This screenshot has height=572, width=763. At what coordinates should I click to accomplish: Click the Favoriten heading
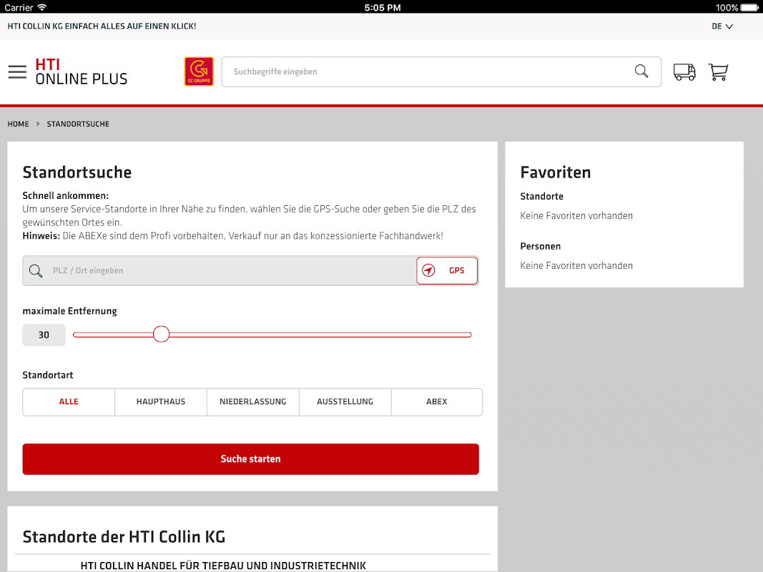tap(555, 172)
